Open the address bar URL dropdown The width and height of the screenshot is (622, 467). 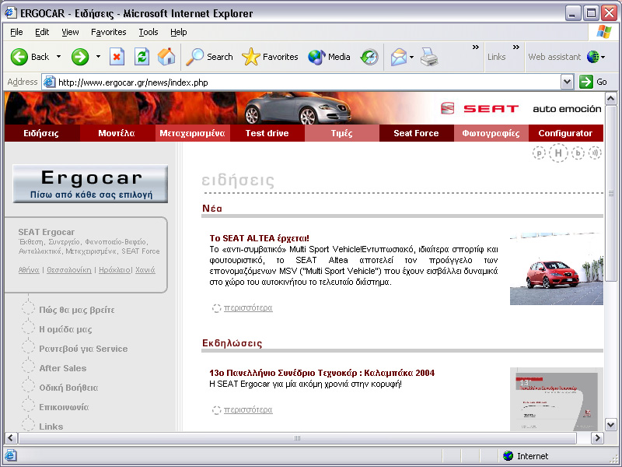pos(568,83)
